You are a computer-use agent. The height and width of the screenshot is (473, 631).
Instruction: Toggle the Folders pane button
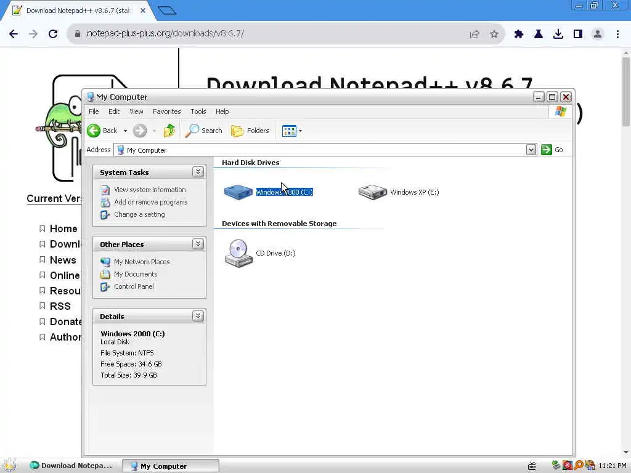[x=250, y=131]
